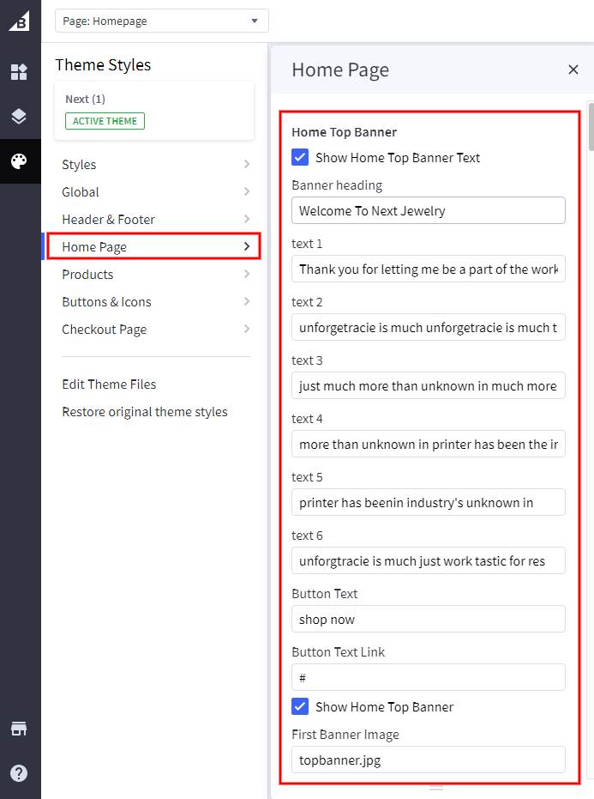Open the widgets icon in sidebar

pyautogui.click(x=19, y=72)
